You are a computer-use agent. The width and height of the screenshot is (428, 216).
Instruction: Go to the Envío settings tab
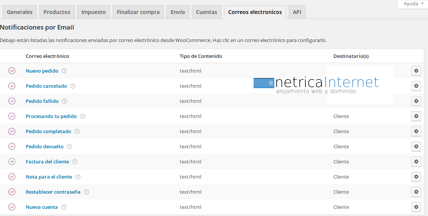[x=178, y=12]
